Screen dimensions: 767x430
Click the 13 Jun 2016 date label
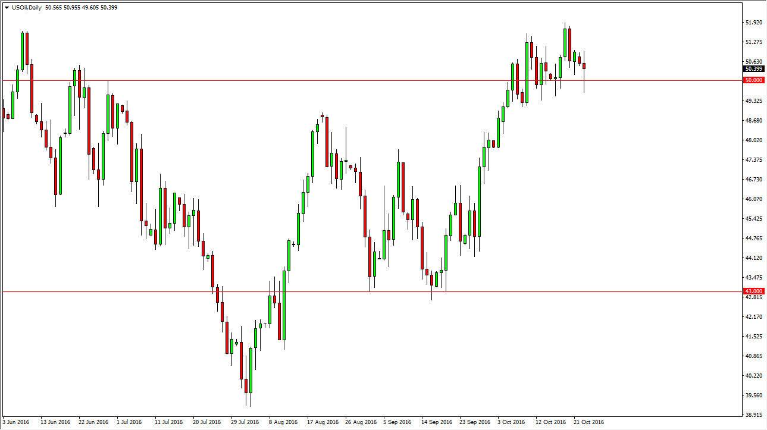(x=55, y=422)
